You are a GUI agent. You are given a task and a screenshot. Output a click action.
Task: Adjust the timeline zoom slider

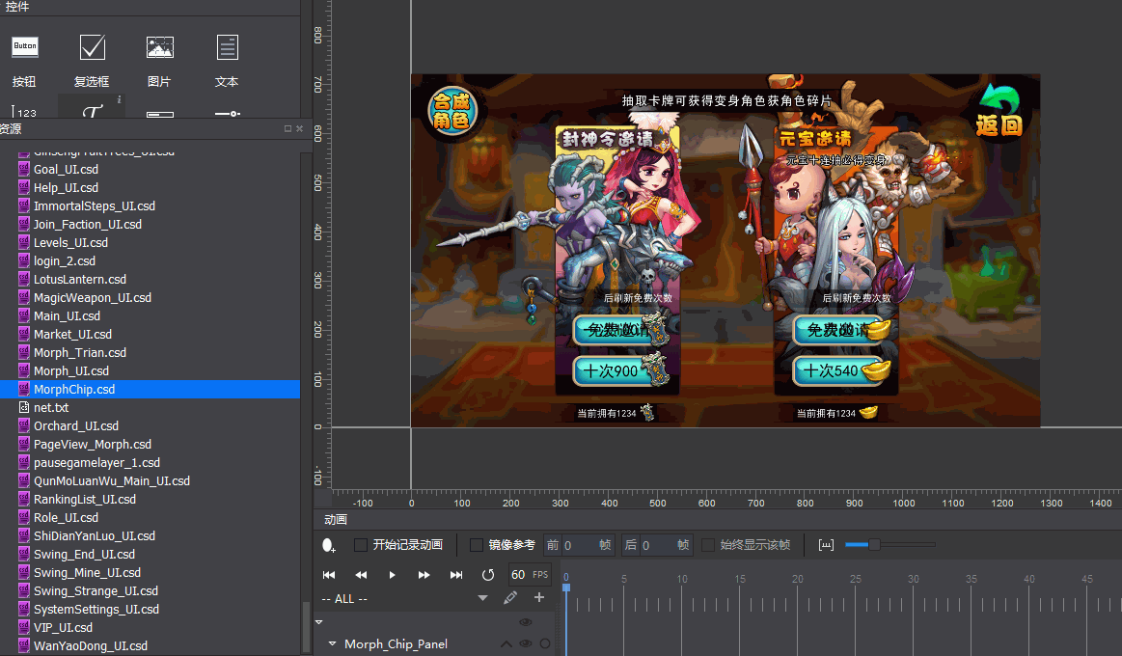(x=874, y=545)
